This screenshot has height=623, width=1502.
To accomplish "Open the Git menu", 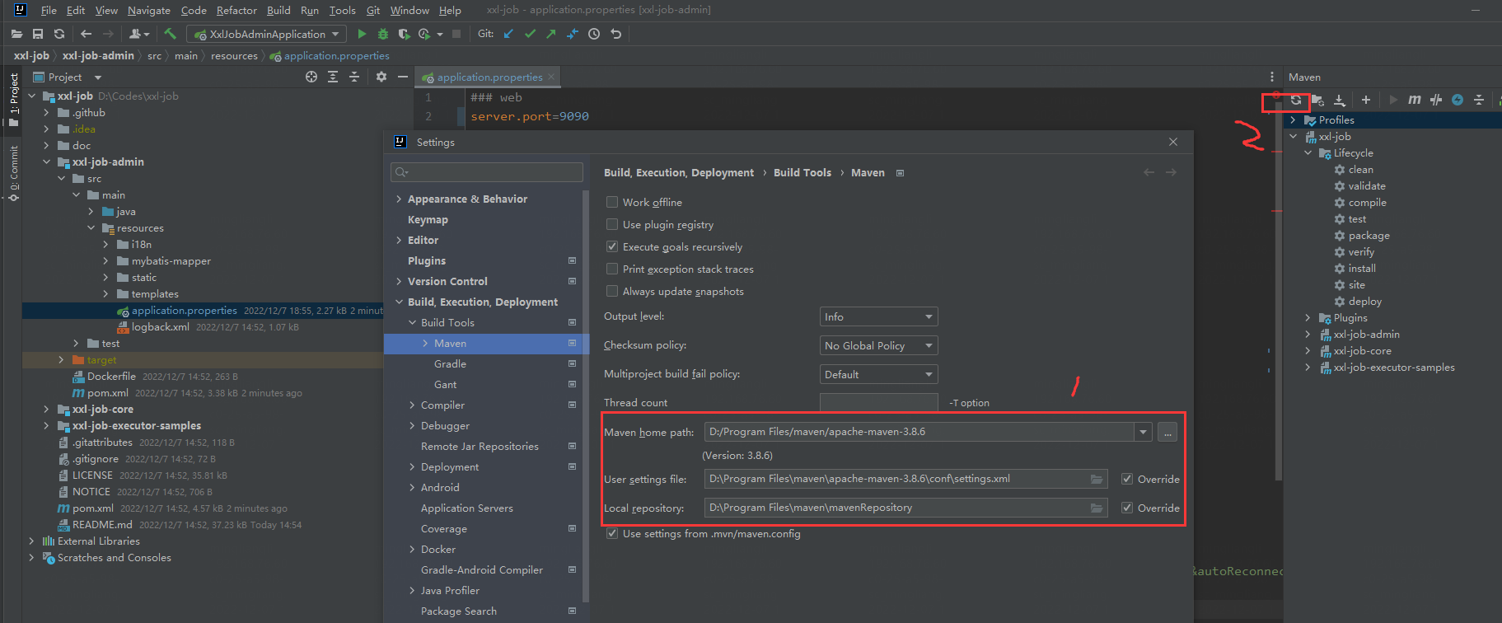I will point(373,10).
